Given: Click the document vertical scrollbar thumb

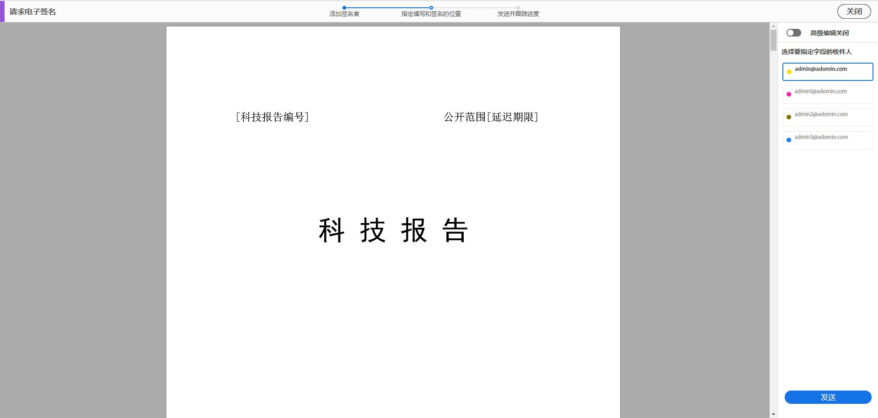Looking at the screenshot, I should (x=773, y=40).
